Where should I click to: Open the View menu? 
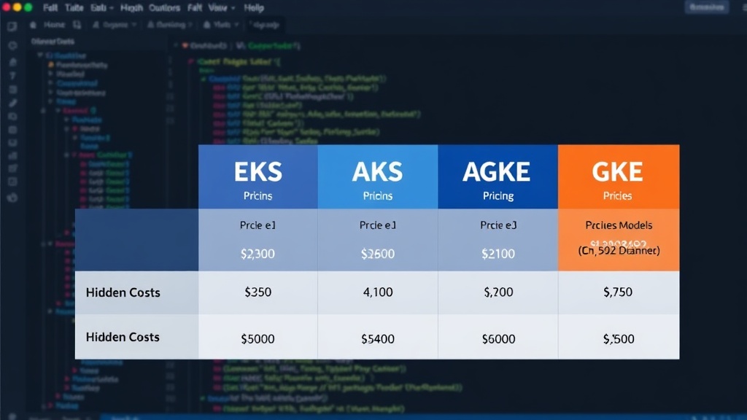click(x=221, y=8)
